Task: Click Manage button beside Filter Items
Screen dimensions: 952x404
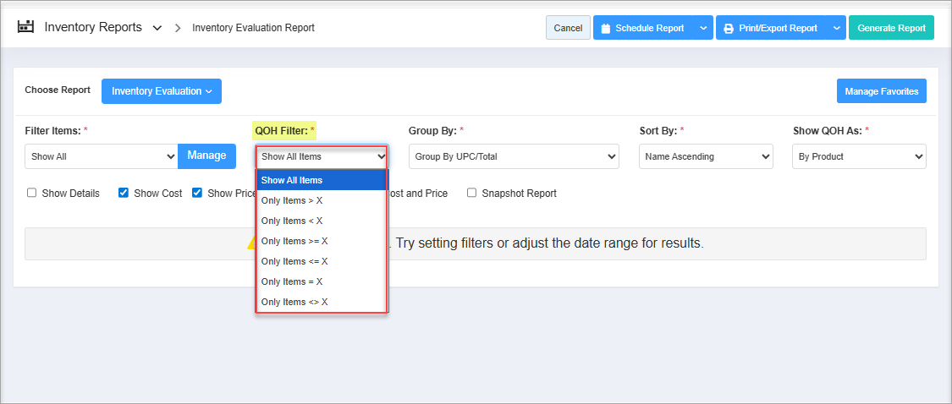Action: pos(206,156)
